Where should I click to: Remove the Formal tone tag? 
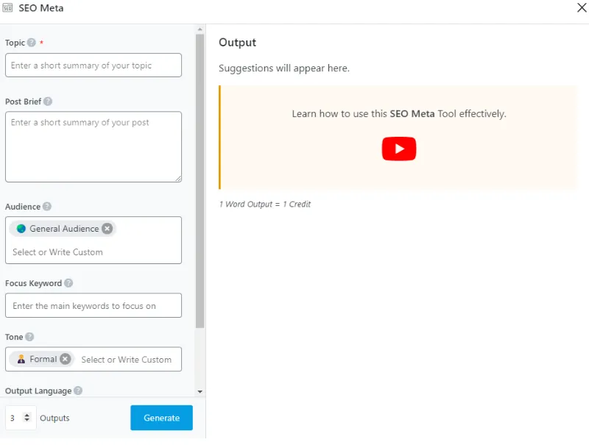[x=66, y=359]
